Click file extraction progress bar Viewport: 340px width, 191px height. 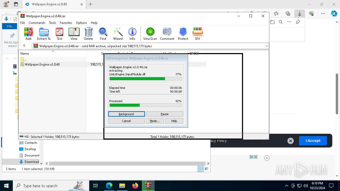coord(146,79)
